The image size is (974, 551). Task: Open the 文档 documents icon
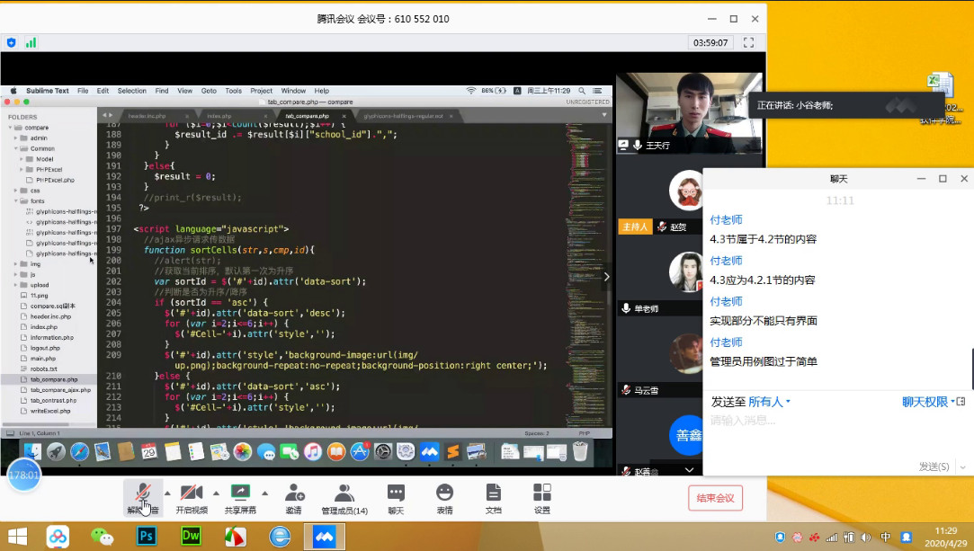coord(493,493)
